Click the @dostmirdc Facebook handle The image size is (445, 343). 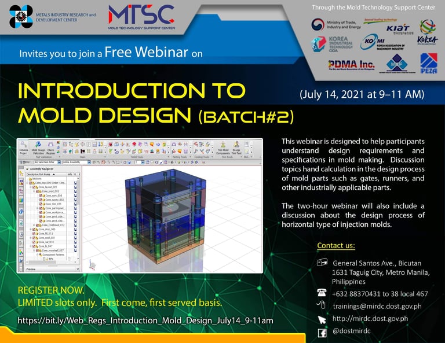pos(351,331)
